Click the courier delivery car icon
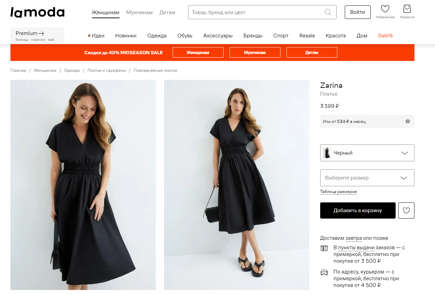Viewport: 435px width, 294px height. click(324, 272)
